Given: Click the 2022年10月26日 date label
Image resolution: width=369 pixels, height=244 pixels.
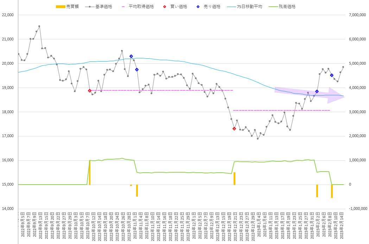Looking at the screenshot, I should (x=123, y=226).
